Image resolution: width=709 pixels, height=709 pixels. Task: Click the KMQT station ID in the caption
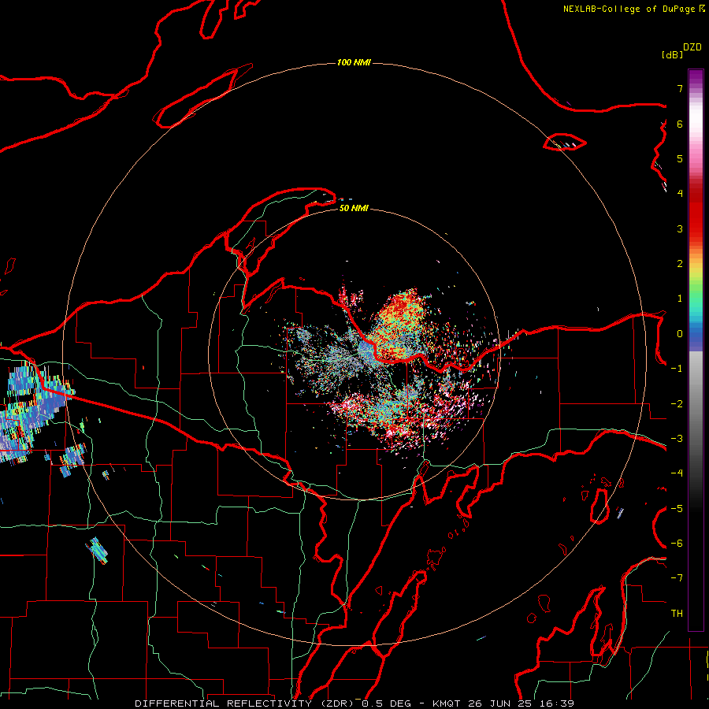pyautogui.click(x=447, y=703)
